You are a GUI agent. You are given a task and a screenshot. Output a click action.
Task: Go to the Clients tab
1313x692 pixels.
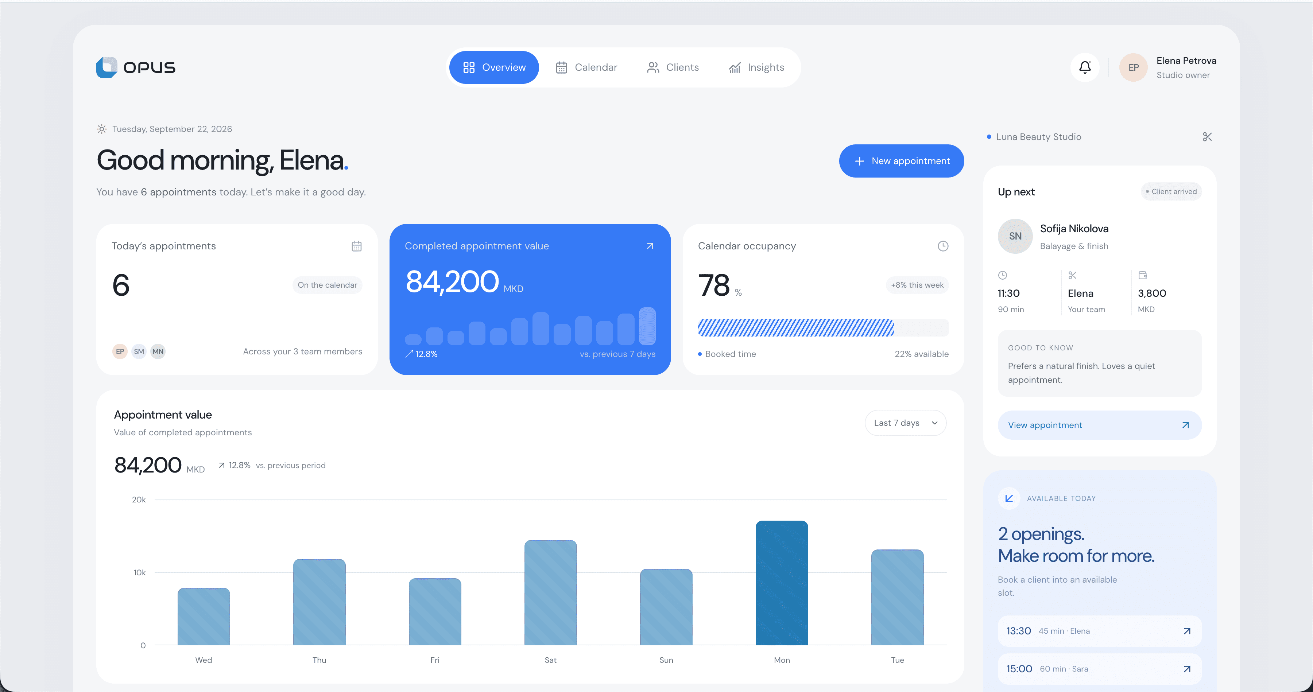click(x=673, y=67)
